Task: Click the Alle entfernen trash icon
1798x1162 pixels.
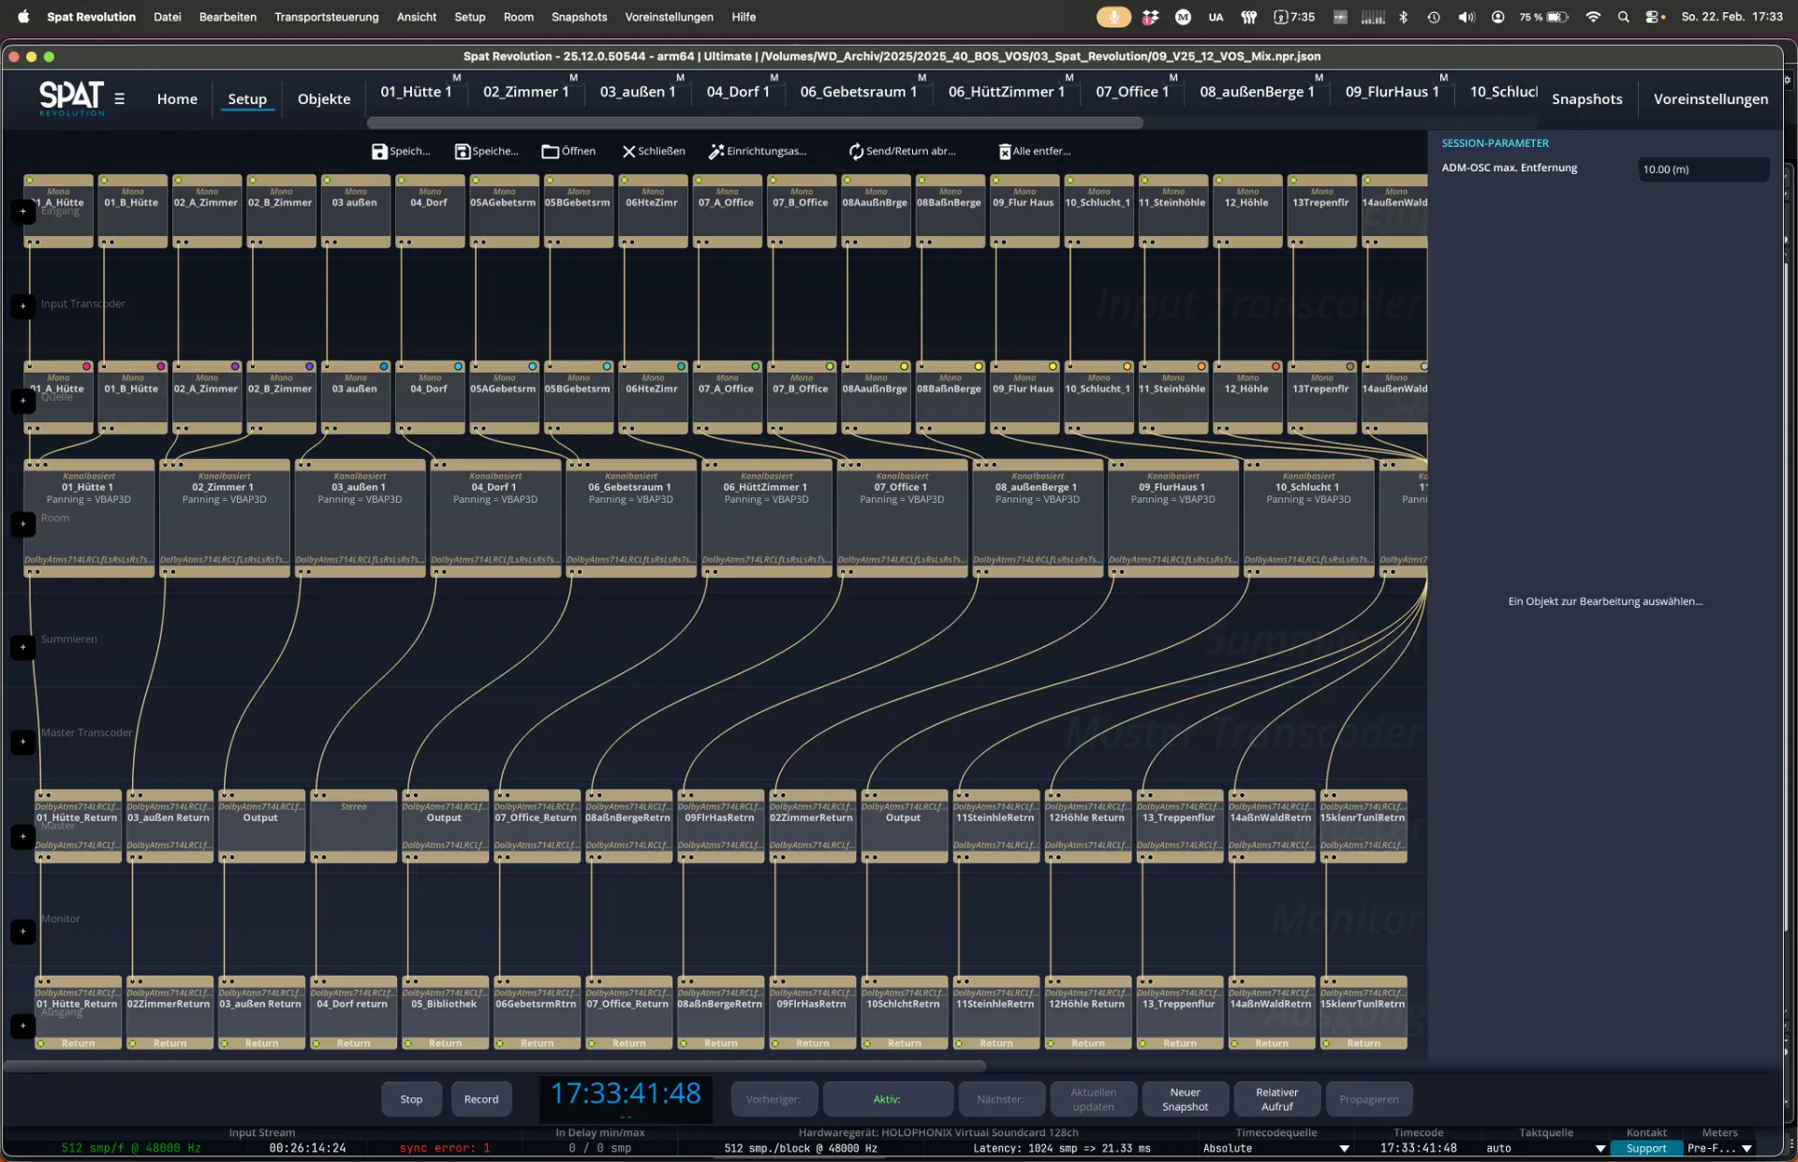Action: coord(1004,152)
